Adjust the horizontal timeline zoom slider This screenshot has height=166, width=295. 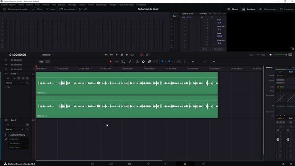point(214,61)
